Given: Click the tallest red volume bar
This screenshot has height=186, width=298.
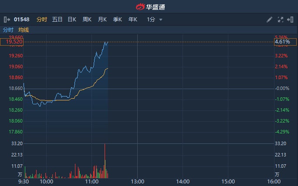Looking at the screenshot, I should 105,161.
